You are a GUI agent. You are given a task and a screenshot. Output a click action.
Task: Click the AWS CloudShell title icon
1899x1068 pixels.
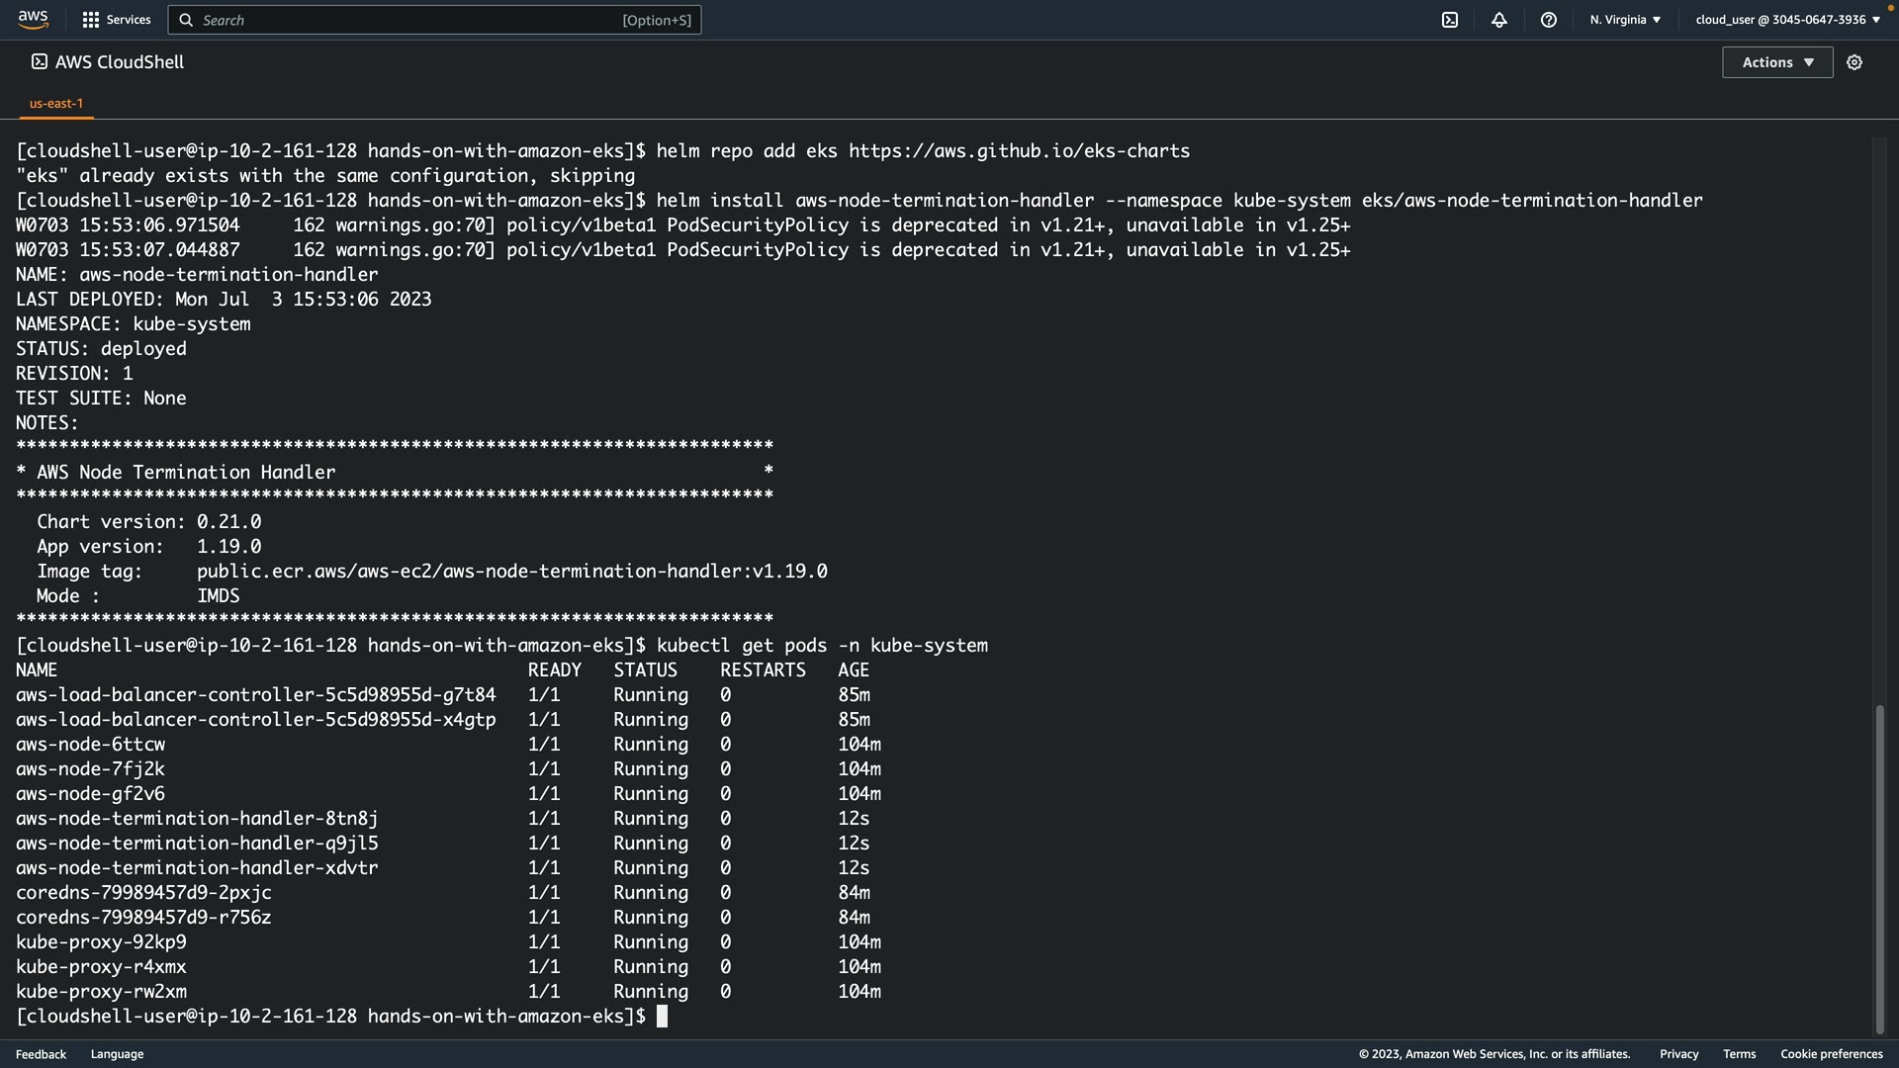[x=39, y=62]
